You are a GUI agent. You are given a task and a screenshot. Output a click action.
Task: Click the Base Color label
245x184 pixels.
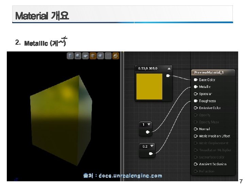pos(207,80)
